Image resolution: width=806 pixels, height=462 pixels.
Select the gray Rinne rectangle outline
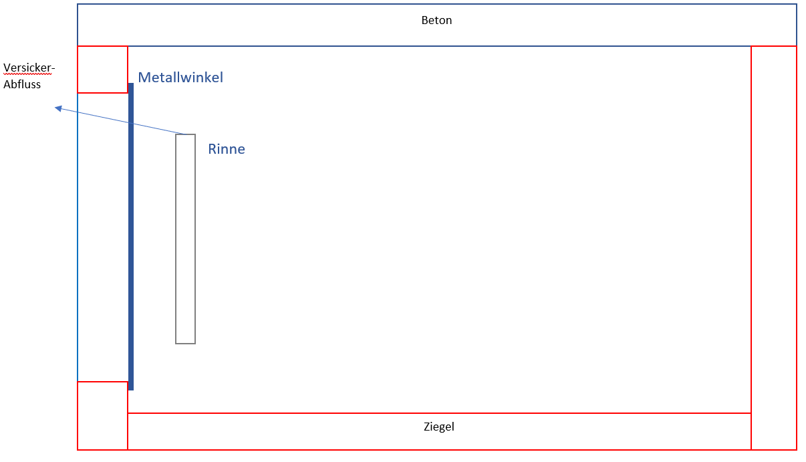click(186, 239)
